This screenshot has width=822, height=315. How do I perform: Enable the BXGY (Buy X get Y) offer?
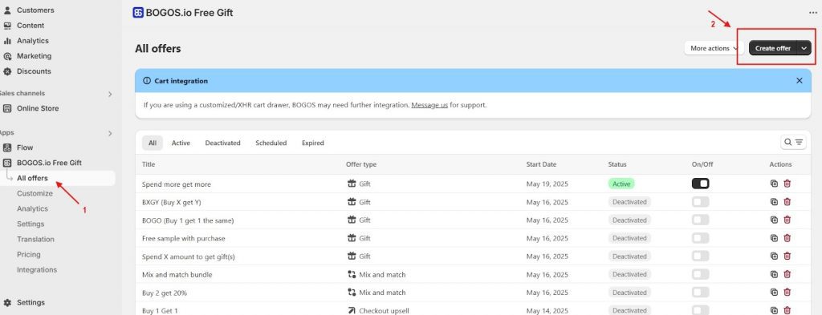pos(700,202)
